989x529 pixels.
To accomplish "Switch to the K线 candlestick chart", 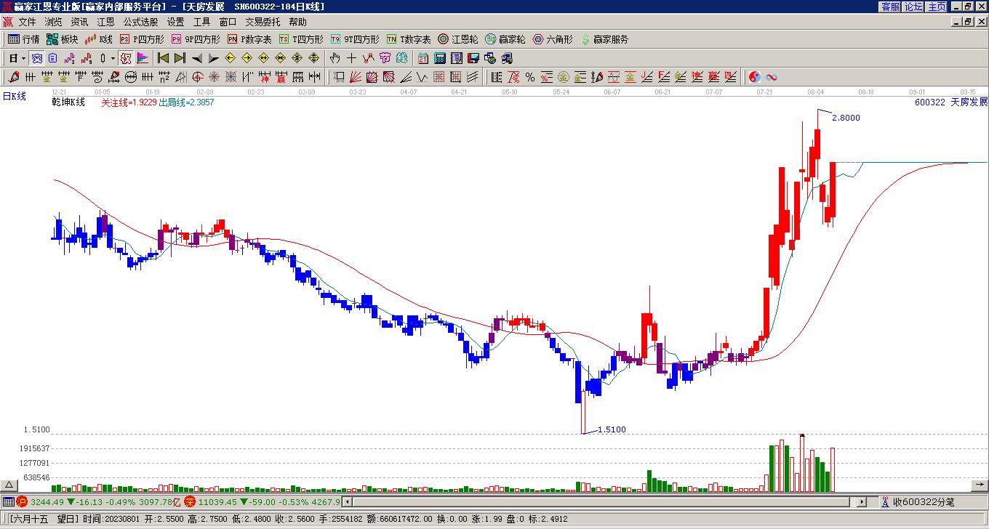I will [98, 39].
